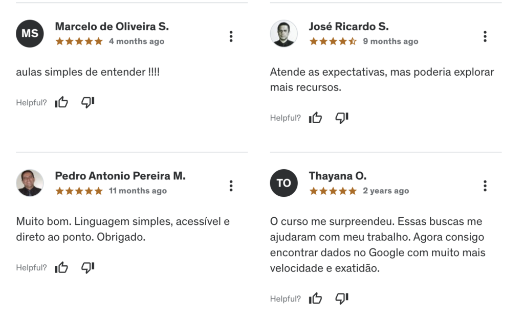
Task: Mark Marcelo de Oliveira's review as helpful
Action: [x=61, y=102]
